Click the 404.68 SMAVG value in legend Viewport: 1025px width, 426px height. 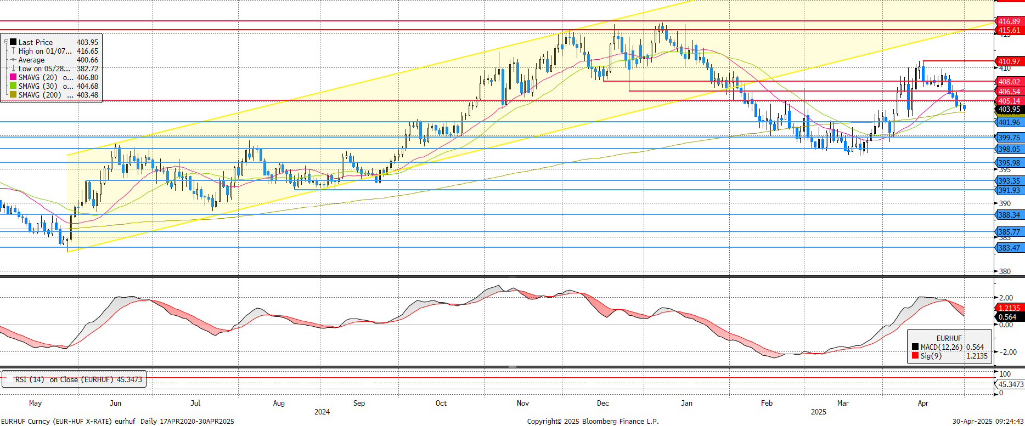[87, 86]
